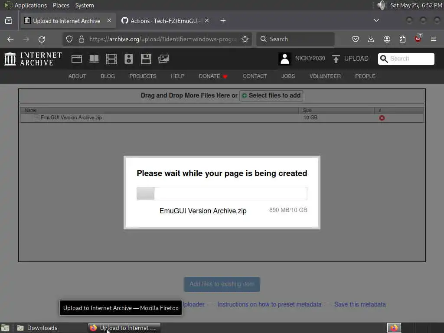The height and width of the screenshot is (333, 444).
Task: Open the Texts book icon
Action: [x=94, y=59]
